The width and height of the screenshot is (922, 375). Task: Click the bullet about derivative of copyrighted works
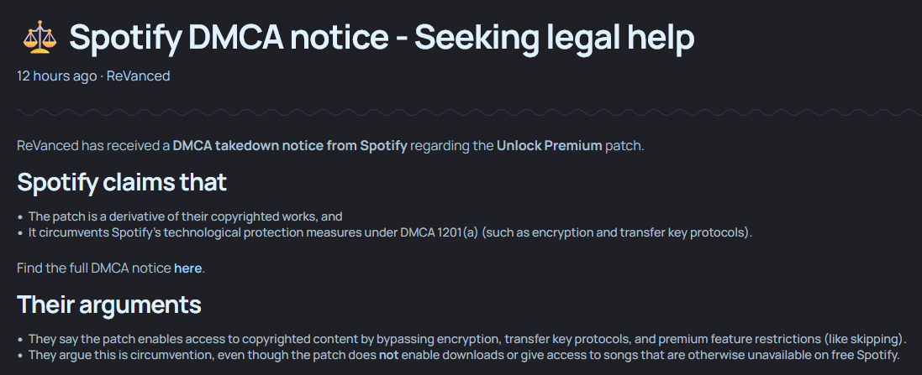(x=185, y=216)
